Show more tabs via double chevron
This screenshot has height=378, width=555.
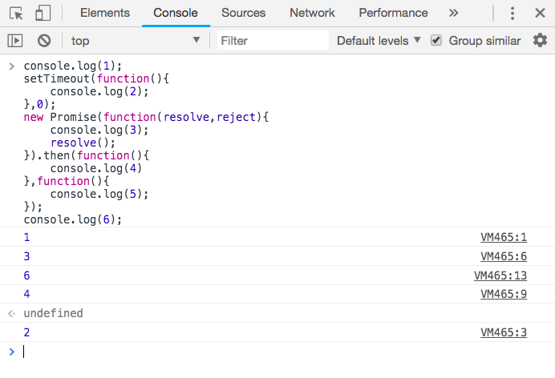(x=453, y=13)
